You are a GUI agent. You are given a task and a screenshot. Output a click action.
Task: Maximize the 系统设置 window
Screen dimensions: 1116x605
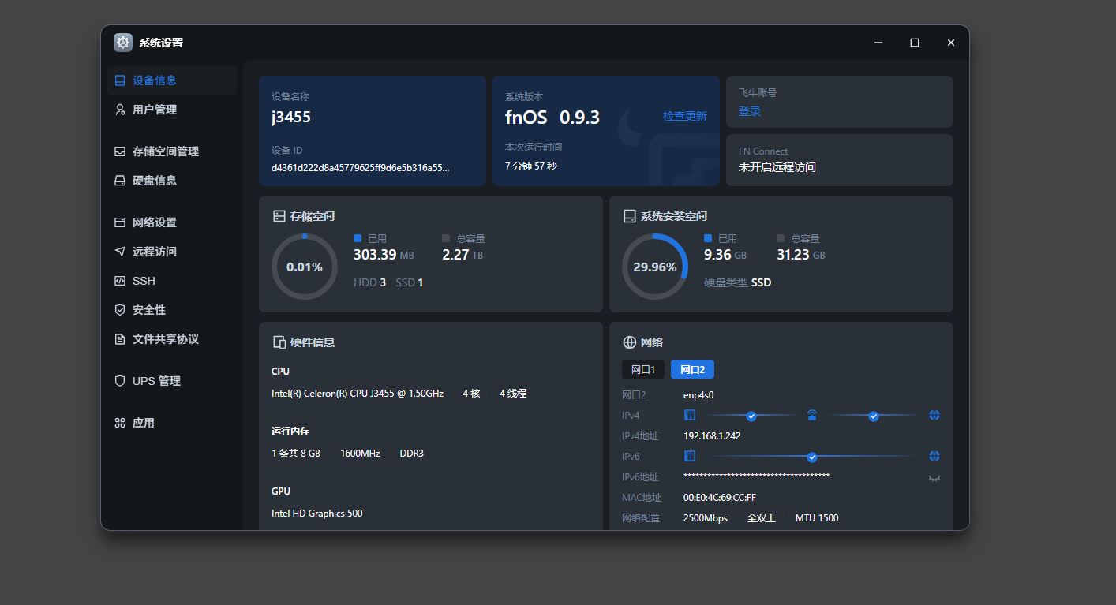pos(915,43)
